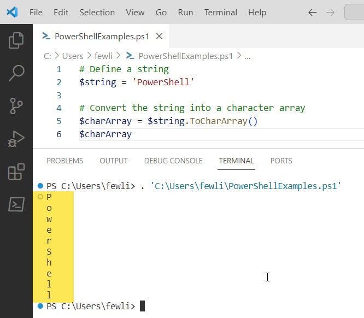Open the Help menu
The image size is (364, 318).
click(x=257, y=13)
